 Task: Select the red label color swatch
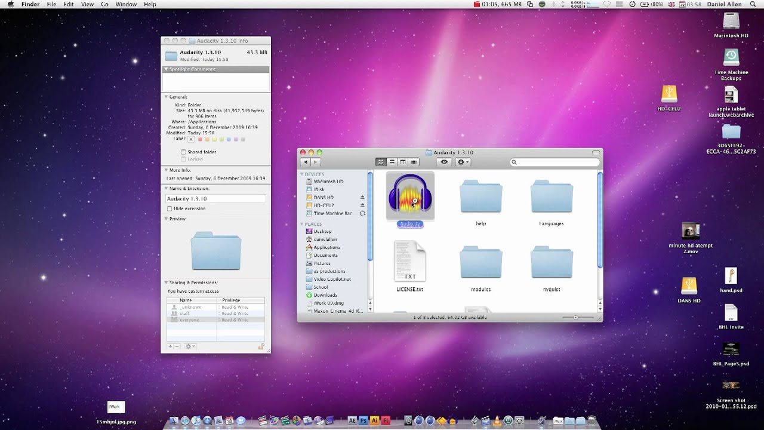coord(200,139)
